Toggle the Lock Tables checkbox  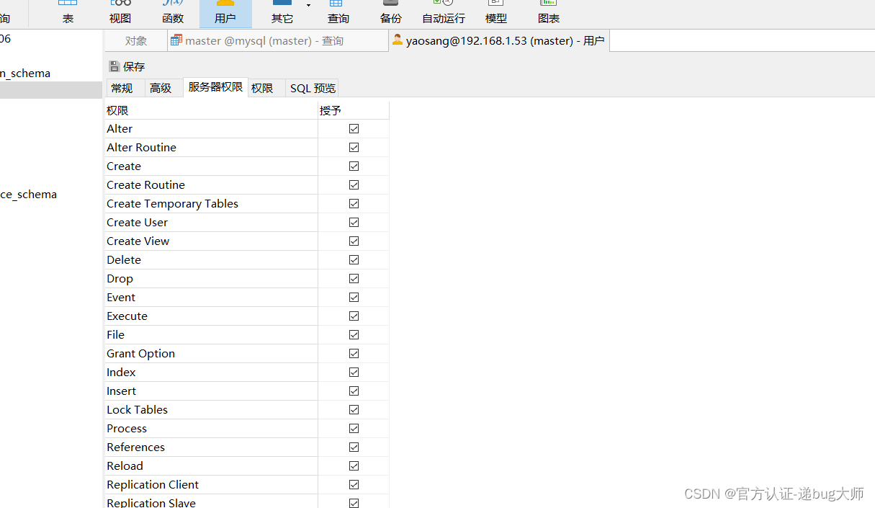[354, 410]
